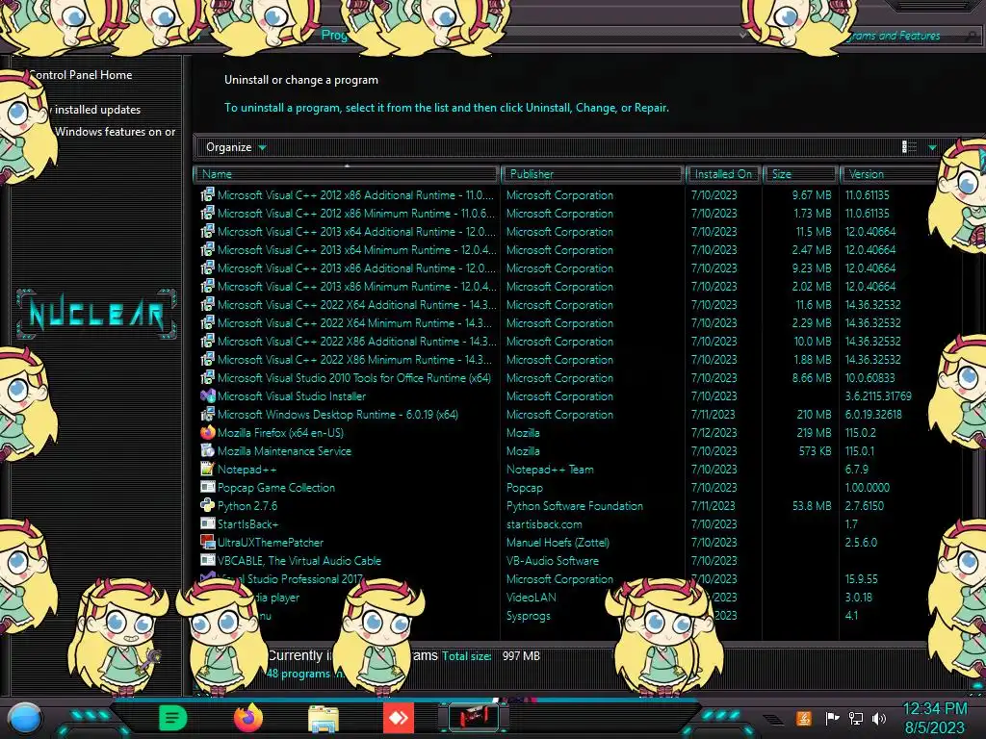Open the Action Center flag icon

click(832, 718)
